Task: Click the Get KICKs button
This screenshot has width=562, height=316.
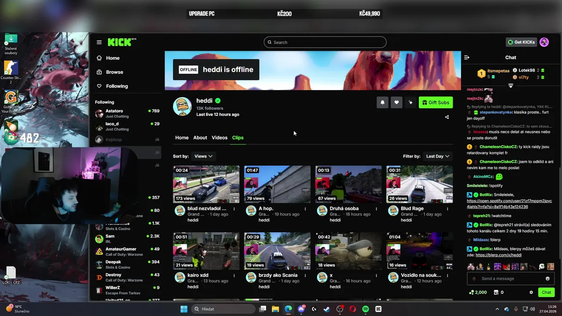Action: pos(522,42)
